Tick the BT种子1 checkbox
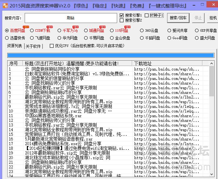 (147, 15)
